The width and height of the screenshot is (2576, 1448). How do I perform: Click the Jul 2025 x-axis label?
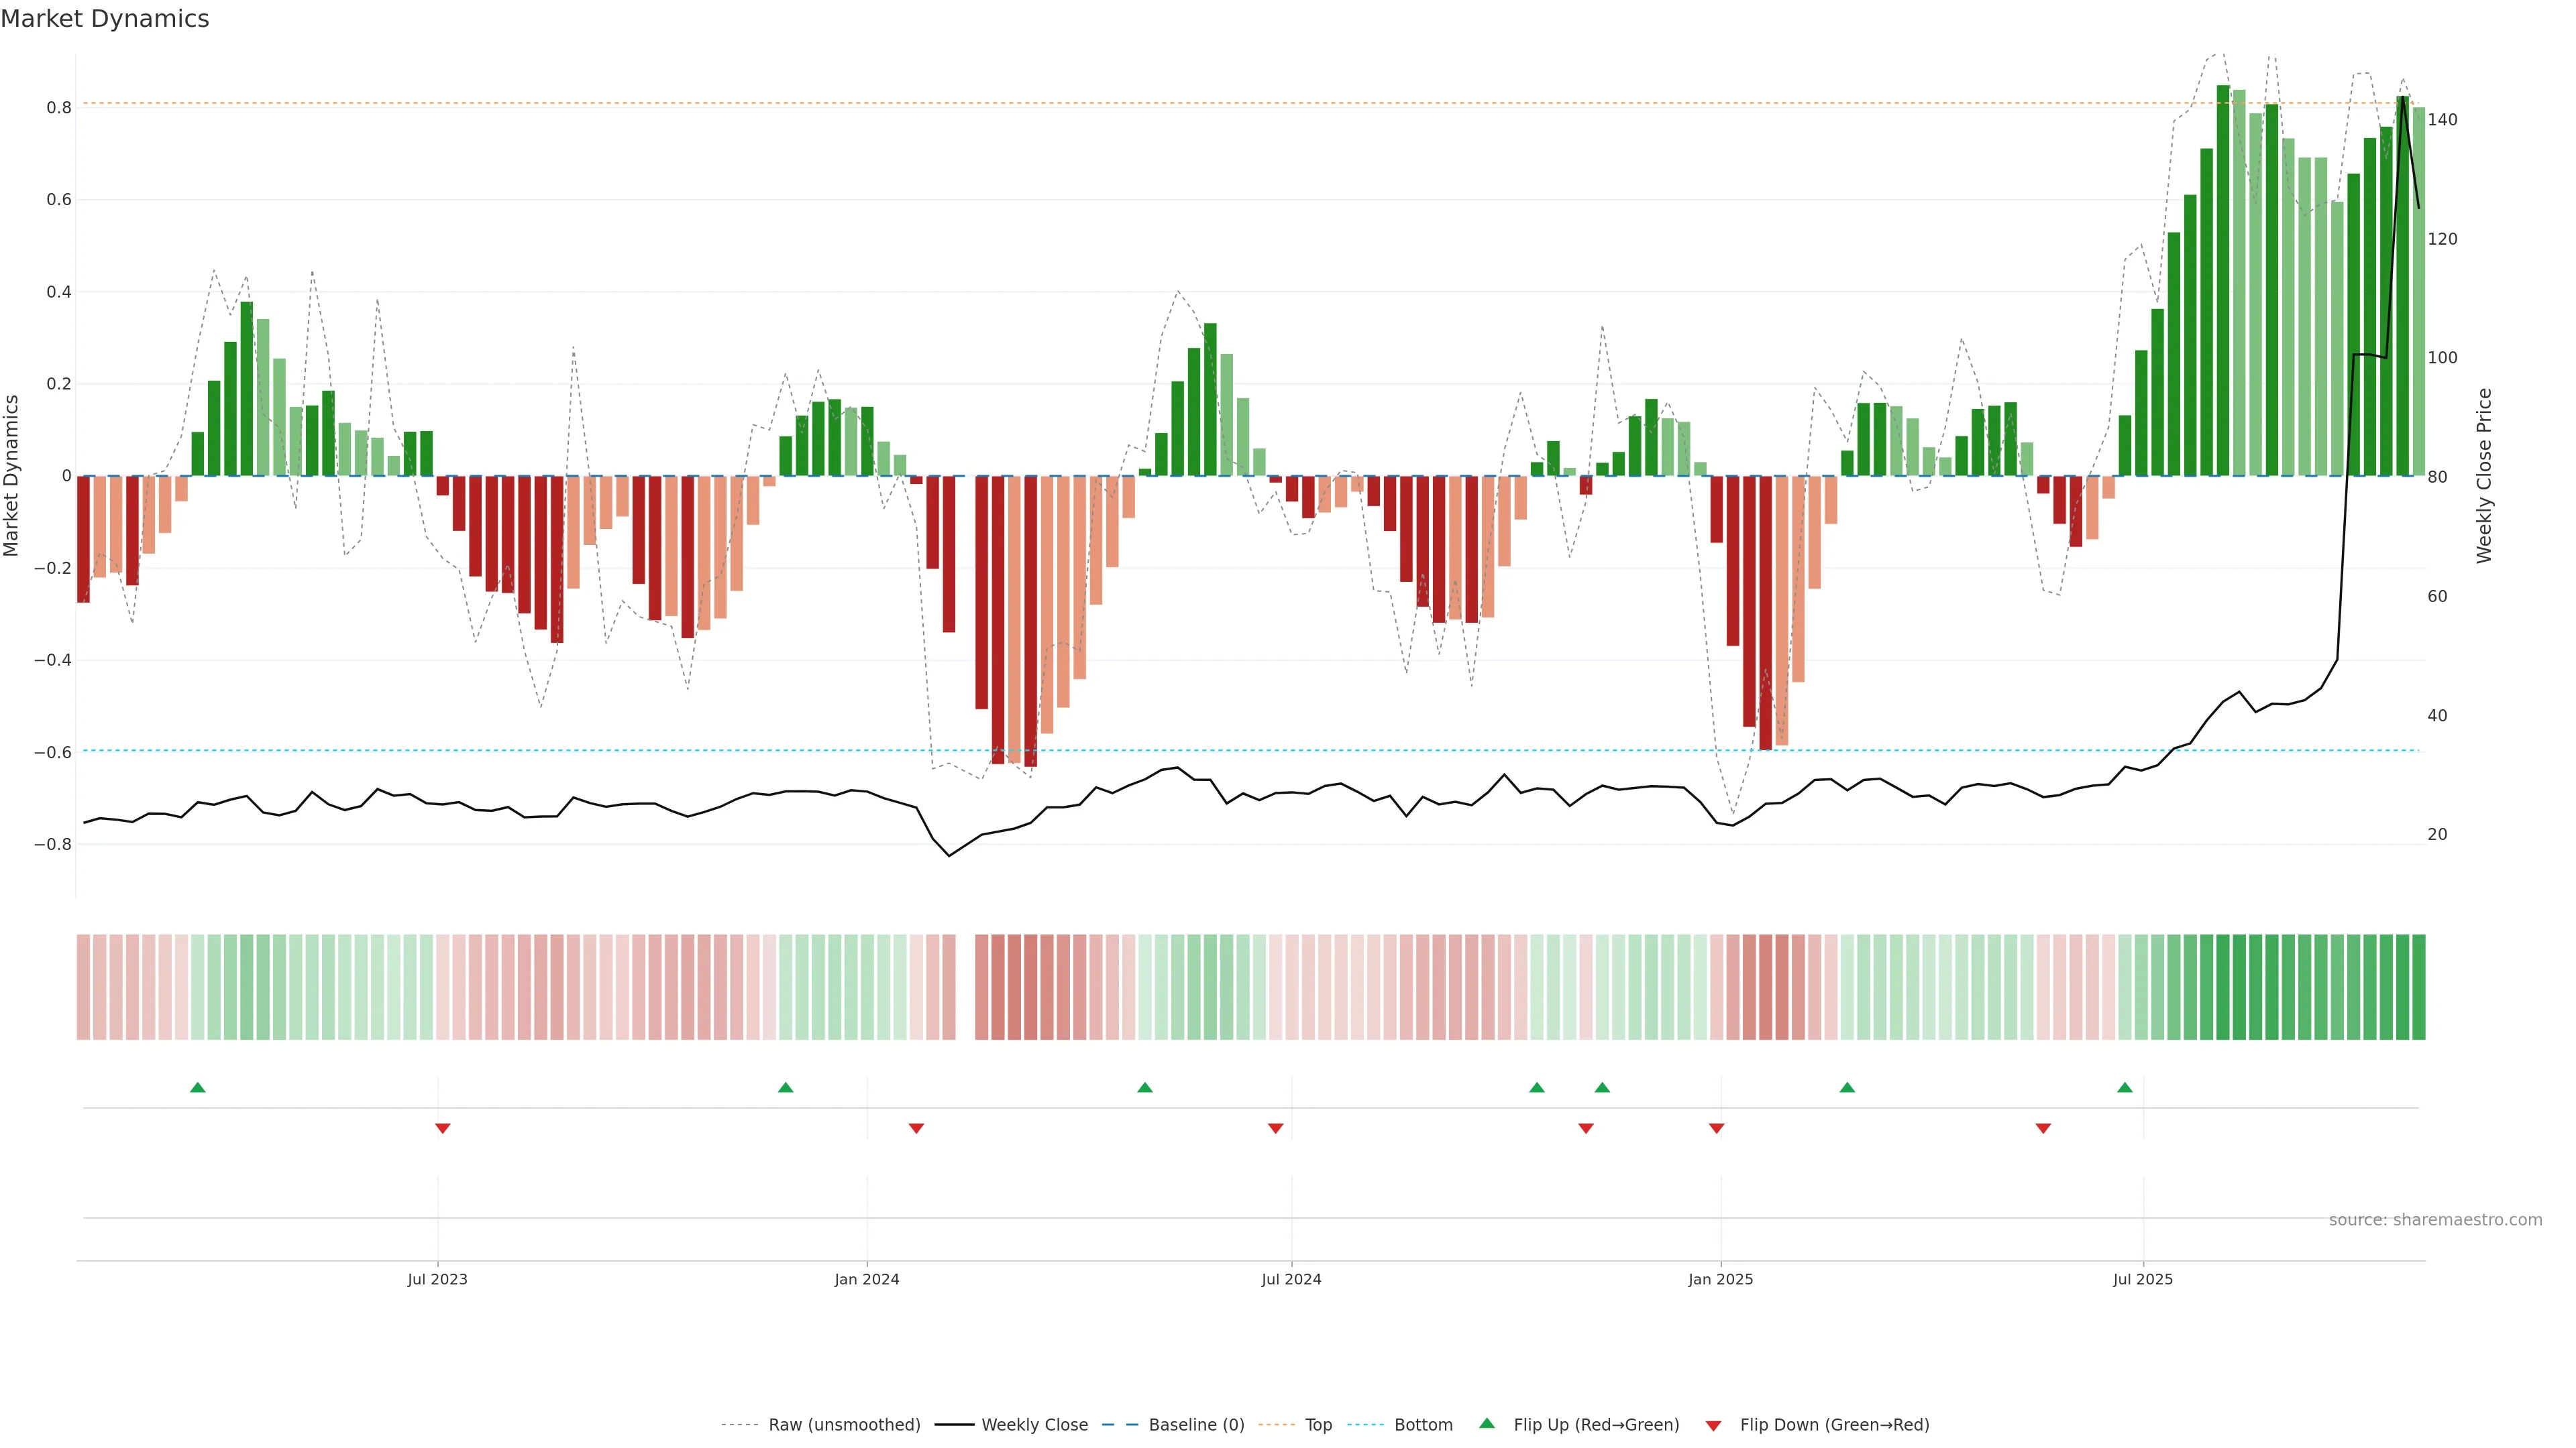(2143, 1279)
